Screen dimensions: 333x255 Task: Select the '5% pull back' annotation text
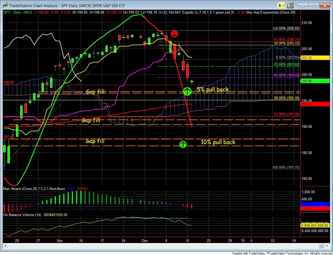(213, 90)
